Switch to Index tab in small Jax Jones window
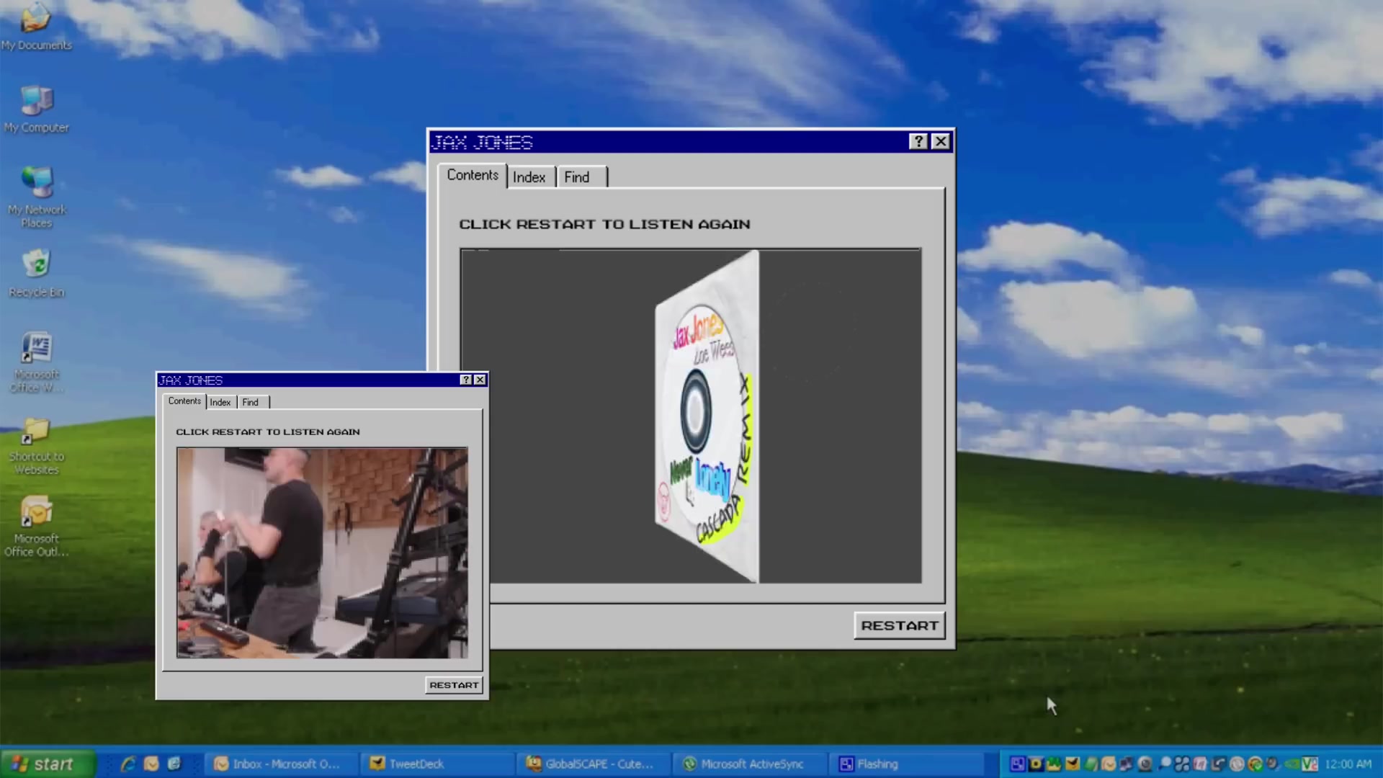The width and height of the screenshot is (1383, 778). click(x=220, y=402)
